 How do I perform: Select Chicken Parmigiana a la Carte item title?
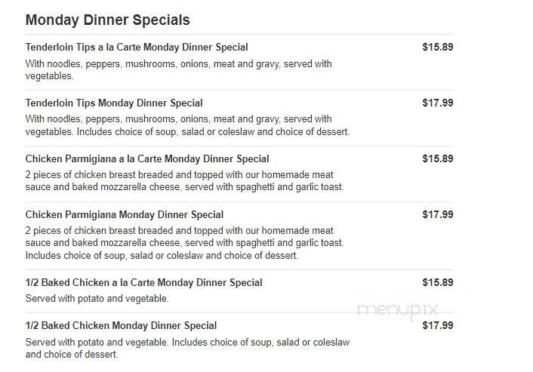147,158
